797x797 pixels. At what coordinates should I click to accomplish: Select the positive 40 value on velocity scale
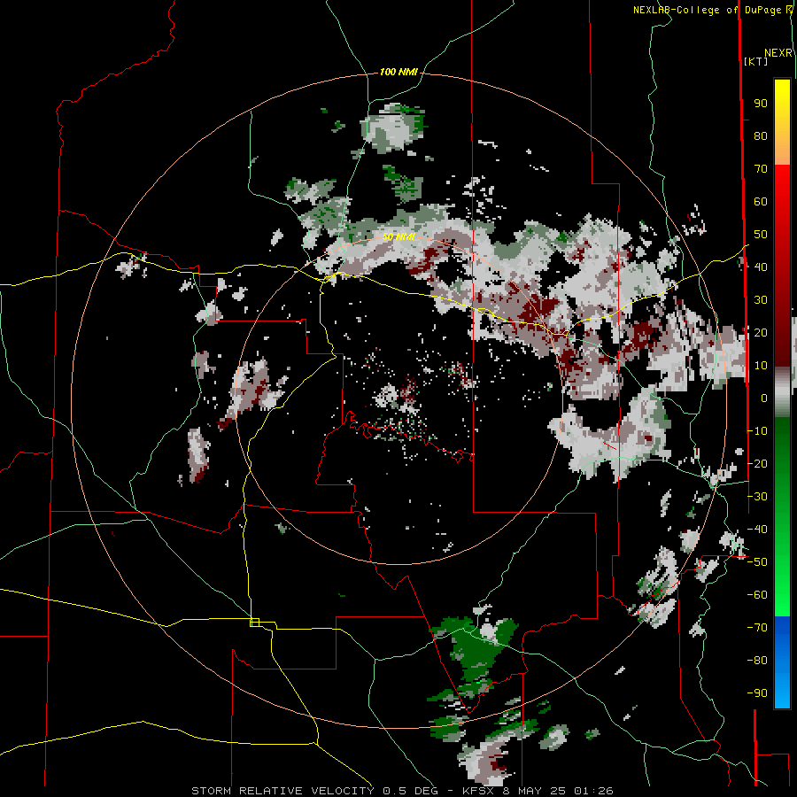(x=761, y=267)
